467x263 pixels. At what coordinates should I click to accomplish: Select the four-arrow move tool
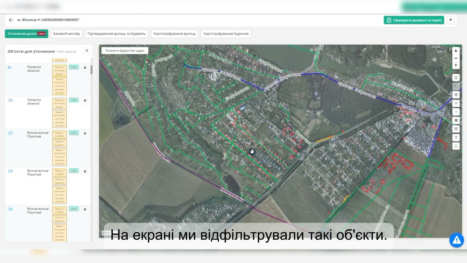click(x=456, y=103)
